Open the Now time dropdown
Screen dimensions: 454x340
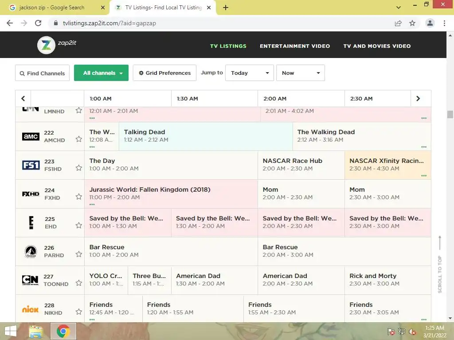[300, 73]
